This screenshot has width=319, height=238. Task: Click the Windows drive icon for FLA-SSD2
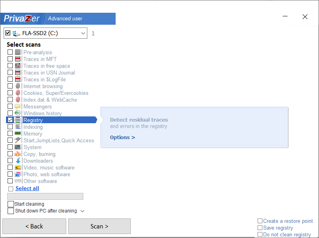[x=16, y=33]
